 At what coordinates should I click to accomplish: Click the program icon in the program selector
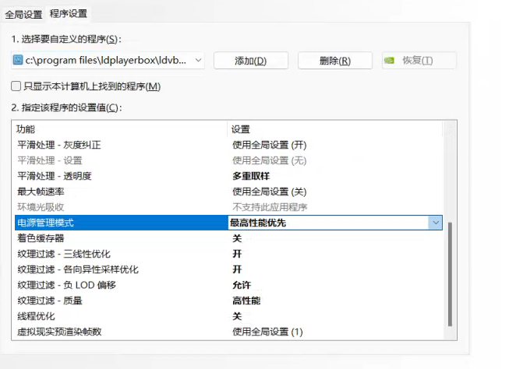[x=19, y=60]
